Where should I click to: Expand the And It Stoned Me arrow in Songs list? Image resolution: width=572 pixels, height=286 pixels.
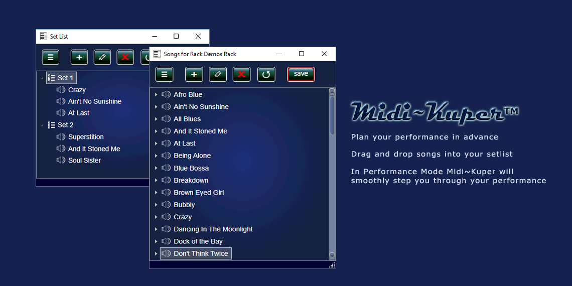point(156,131)
